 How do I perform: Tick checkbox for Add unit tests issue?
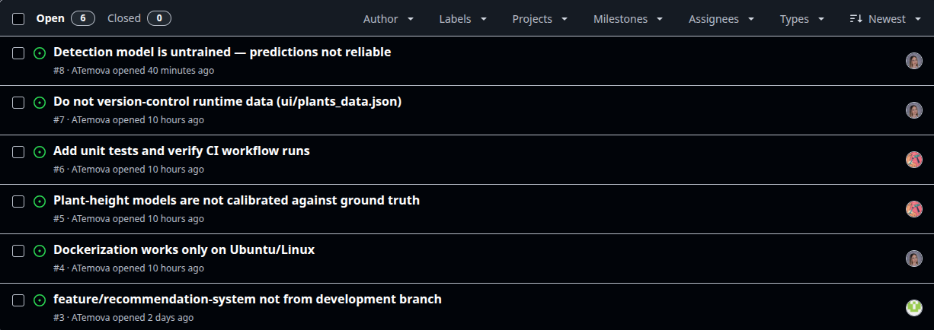18,152
